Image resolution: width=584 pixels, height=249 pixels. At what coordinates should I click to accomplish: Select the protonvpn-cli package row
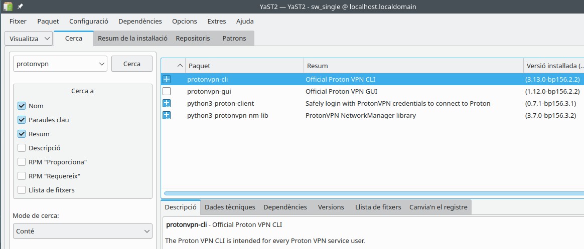click(x=372, y=79)
